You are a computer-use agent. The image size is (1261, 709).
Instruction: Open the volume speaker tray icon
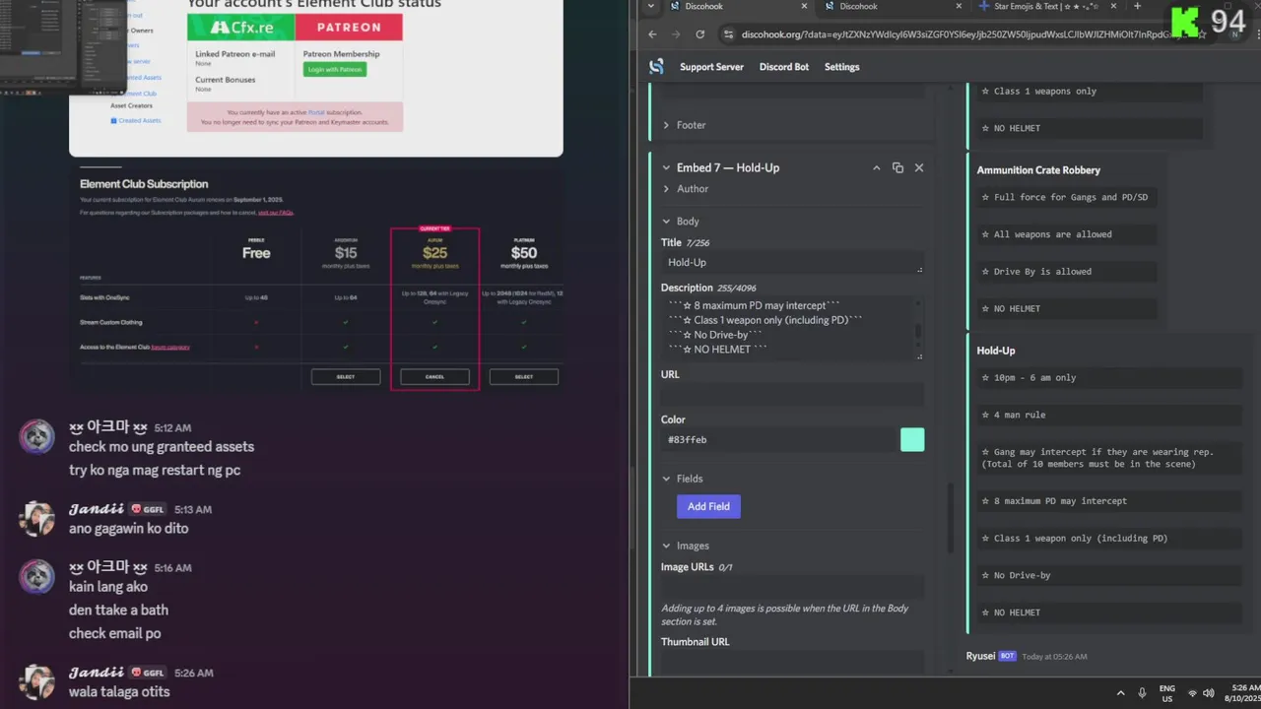(x=1209, y=693)
